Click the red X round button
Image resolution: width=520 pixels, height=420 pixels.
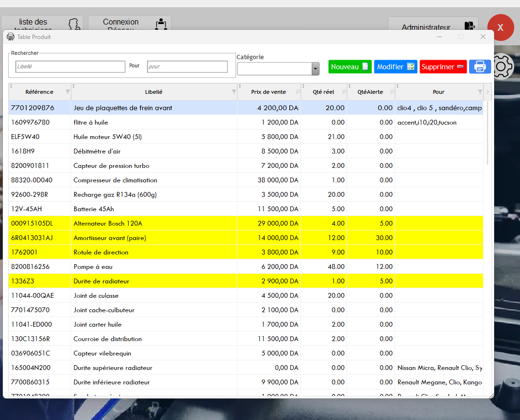500,27
